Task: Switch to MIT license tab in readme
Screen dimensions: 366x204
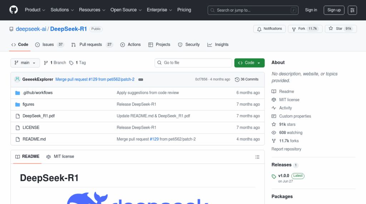Action: [x=60, y=157]
